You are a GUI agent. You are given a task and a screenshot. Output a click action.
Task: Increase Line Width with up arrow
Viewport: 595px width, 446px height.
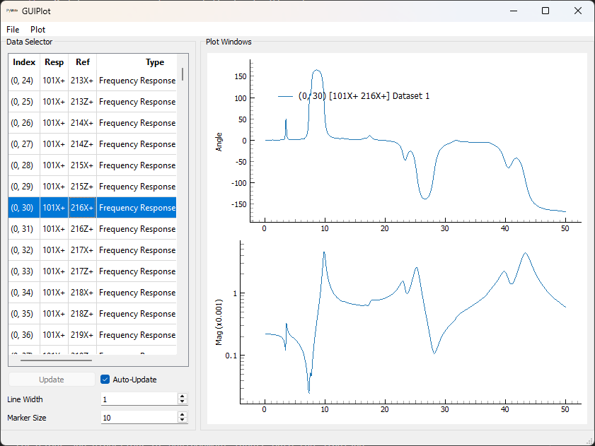click(182, 397)
